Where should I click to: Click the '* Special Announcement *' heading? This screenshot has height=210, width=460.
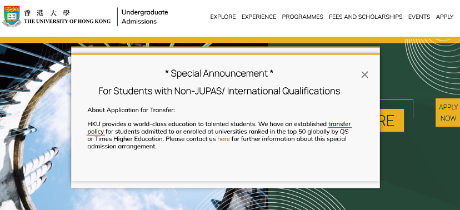pyautogui.click(x=219, y=73)
